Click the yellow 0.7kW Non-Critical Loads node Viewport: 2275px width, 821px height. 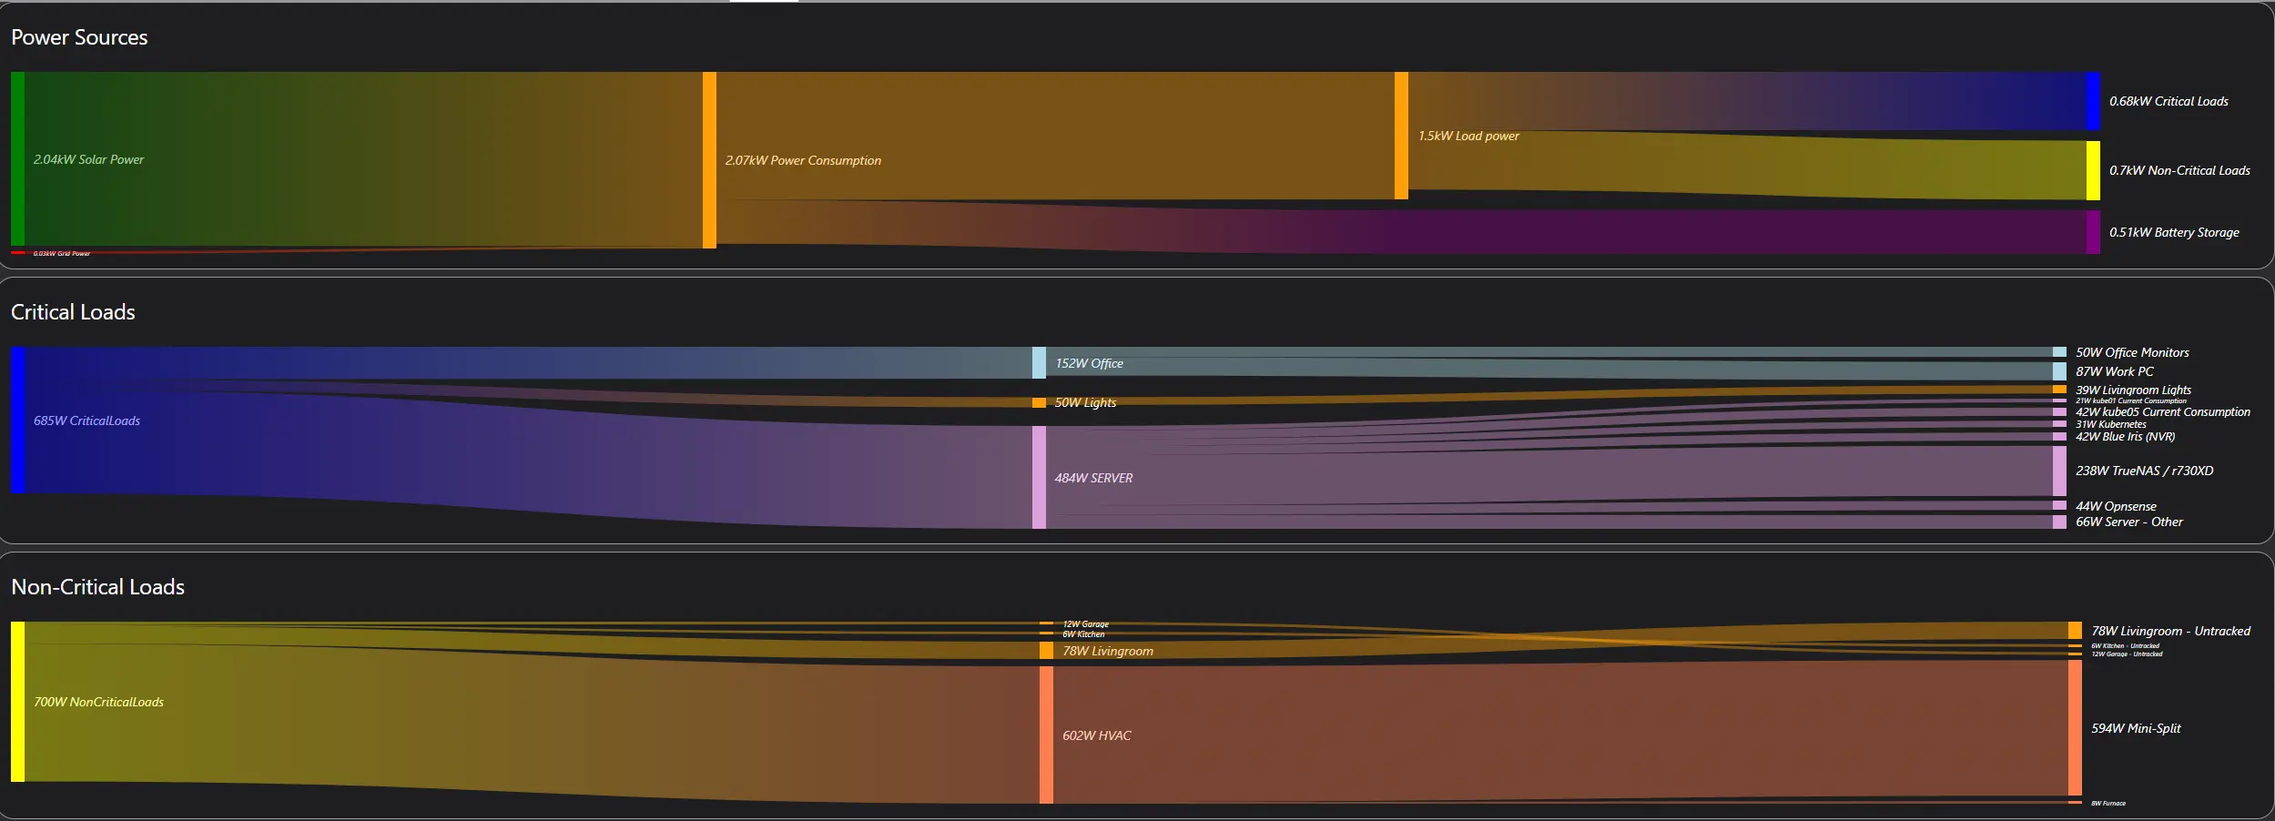pyautogui.click(x=2092, y=170)
